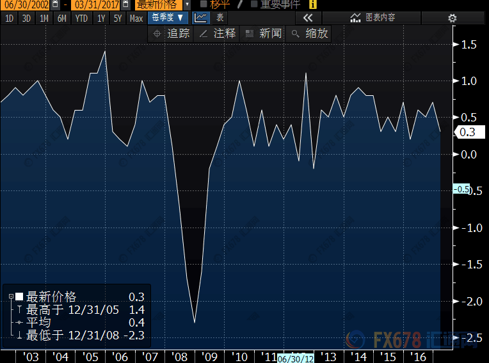Select the 3D time range

point(26,19)
